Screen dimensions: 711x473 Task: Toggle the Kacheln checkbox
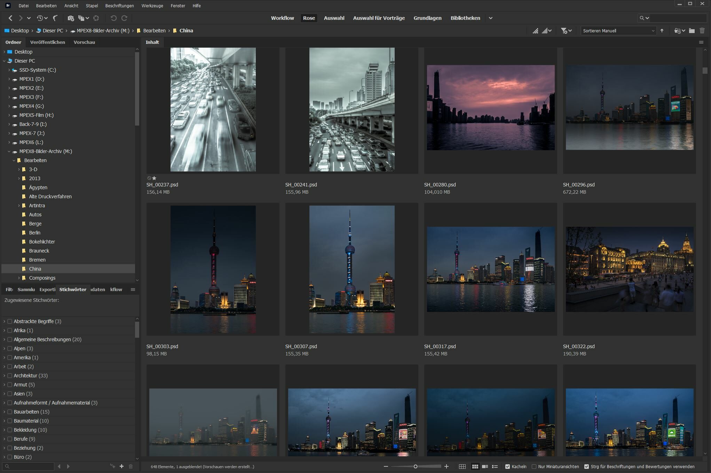(507, 467)
